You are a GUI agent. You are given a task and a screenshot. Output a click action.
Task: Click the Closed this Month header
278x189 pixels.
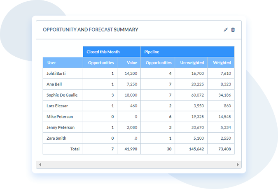(x=112, y=52)
